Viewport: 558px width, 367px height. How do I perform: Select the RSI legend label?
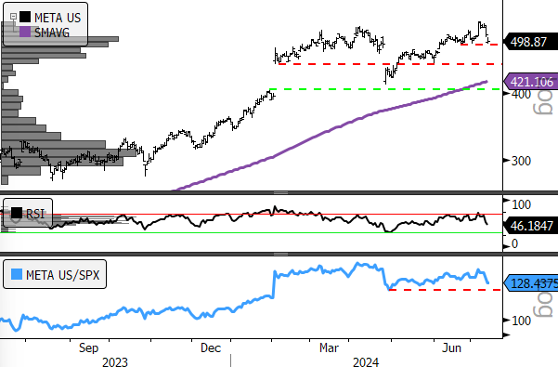35,214
